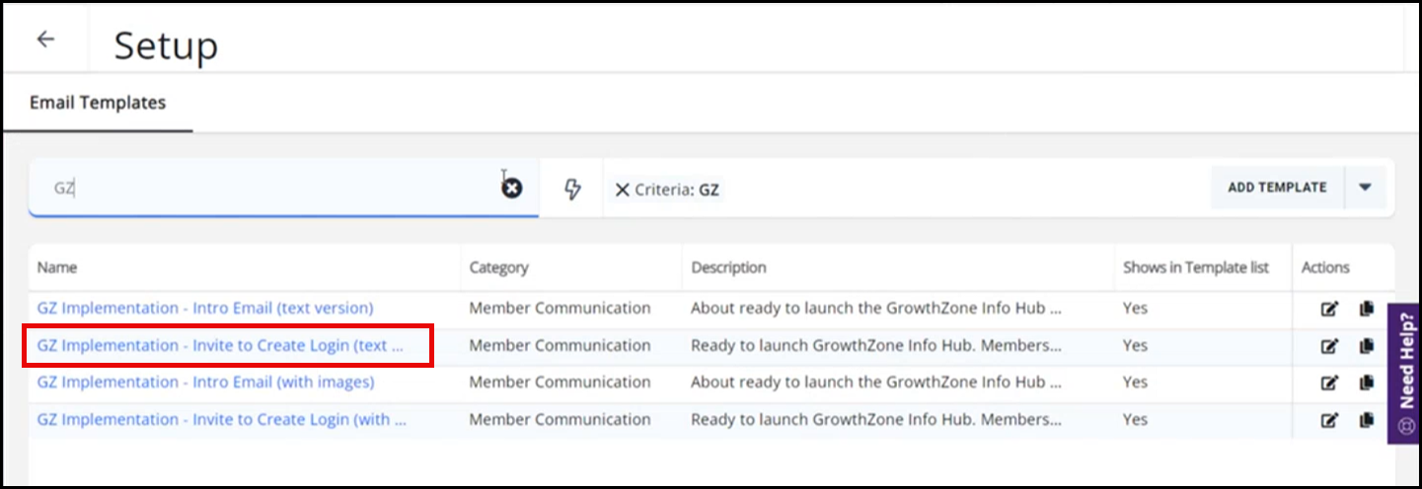The image size is (1422, 489).
Task: Open GZ Implementation - Intro Email (with images)
Action: [x=205, y=383]
